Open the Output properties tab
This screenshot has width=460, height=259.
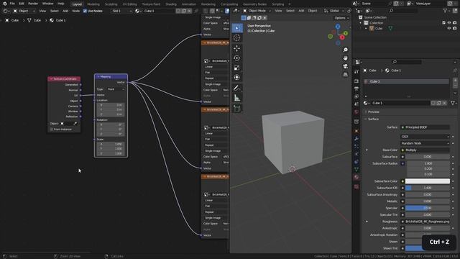tap(356, 88)
